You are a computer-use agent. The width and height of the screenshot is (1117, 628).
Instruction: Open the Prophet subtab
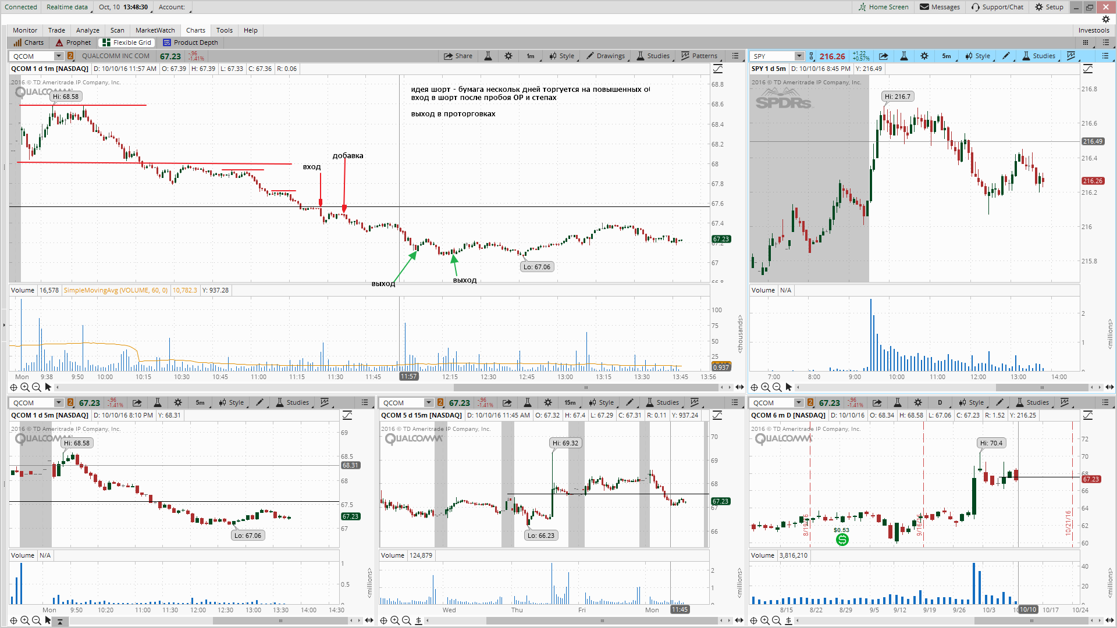pos(73,42)
